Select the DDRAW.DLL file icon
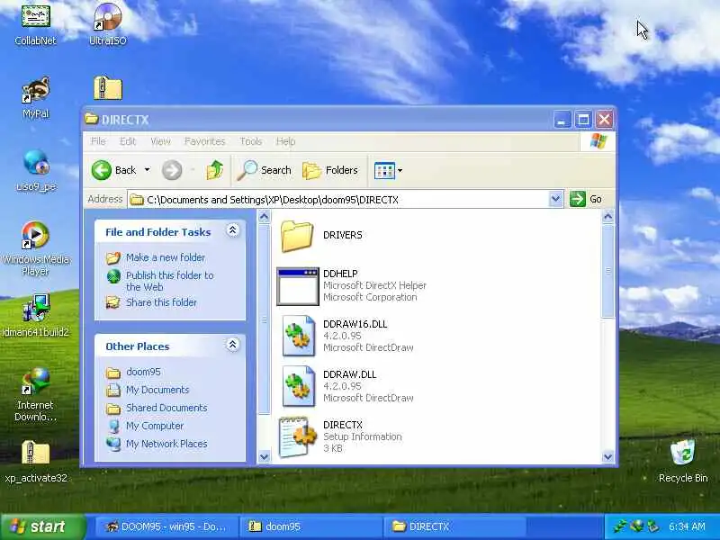 pos(299,387)
